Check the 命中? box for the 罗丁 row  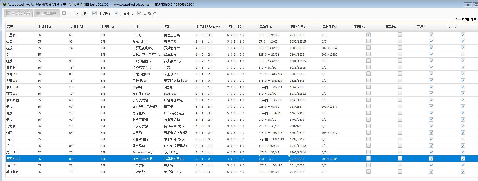click(x=463, y=54)
